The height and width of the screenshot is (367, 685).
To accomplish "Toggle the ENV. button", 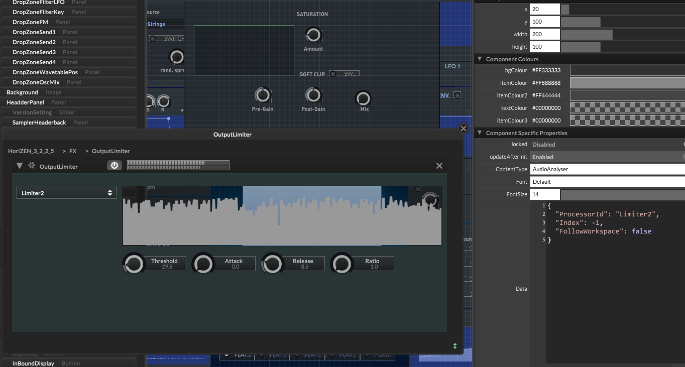I will (457, 95).
